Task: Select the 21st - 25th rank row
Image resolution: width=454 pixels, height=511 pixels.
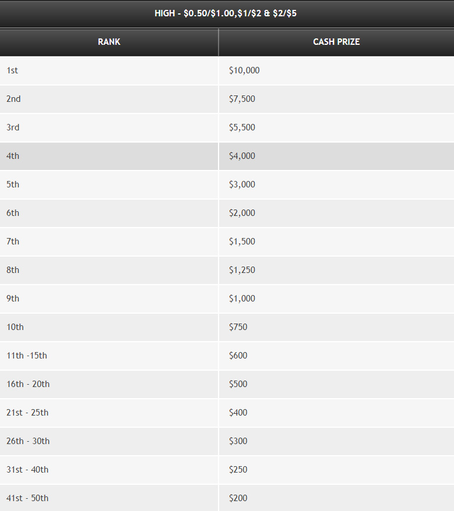Action: point(227,413)
